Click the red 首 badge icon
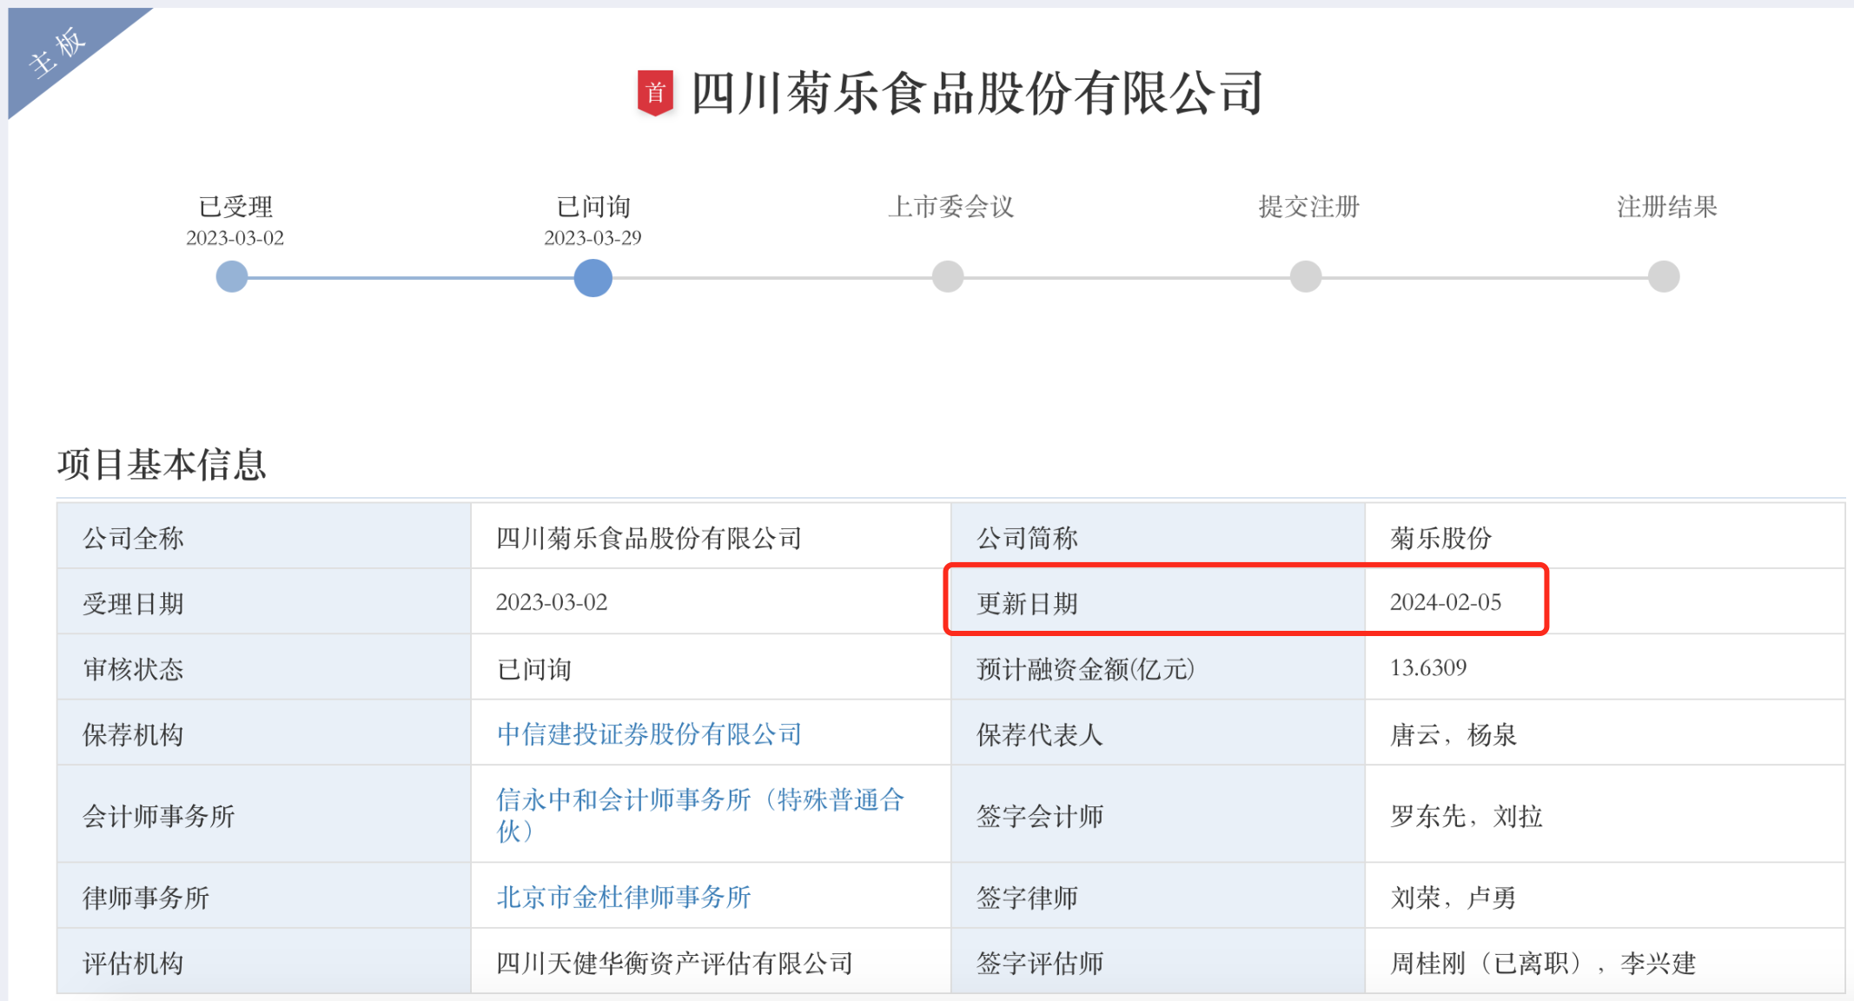 [655, 92]
